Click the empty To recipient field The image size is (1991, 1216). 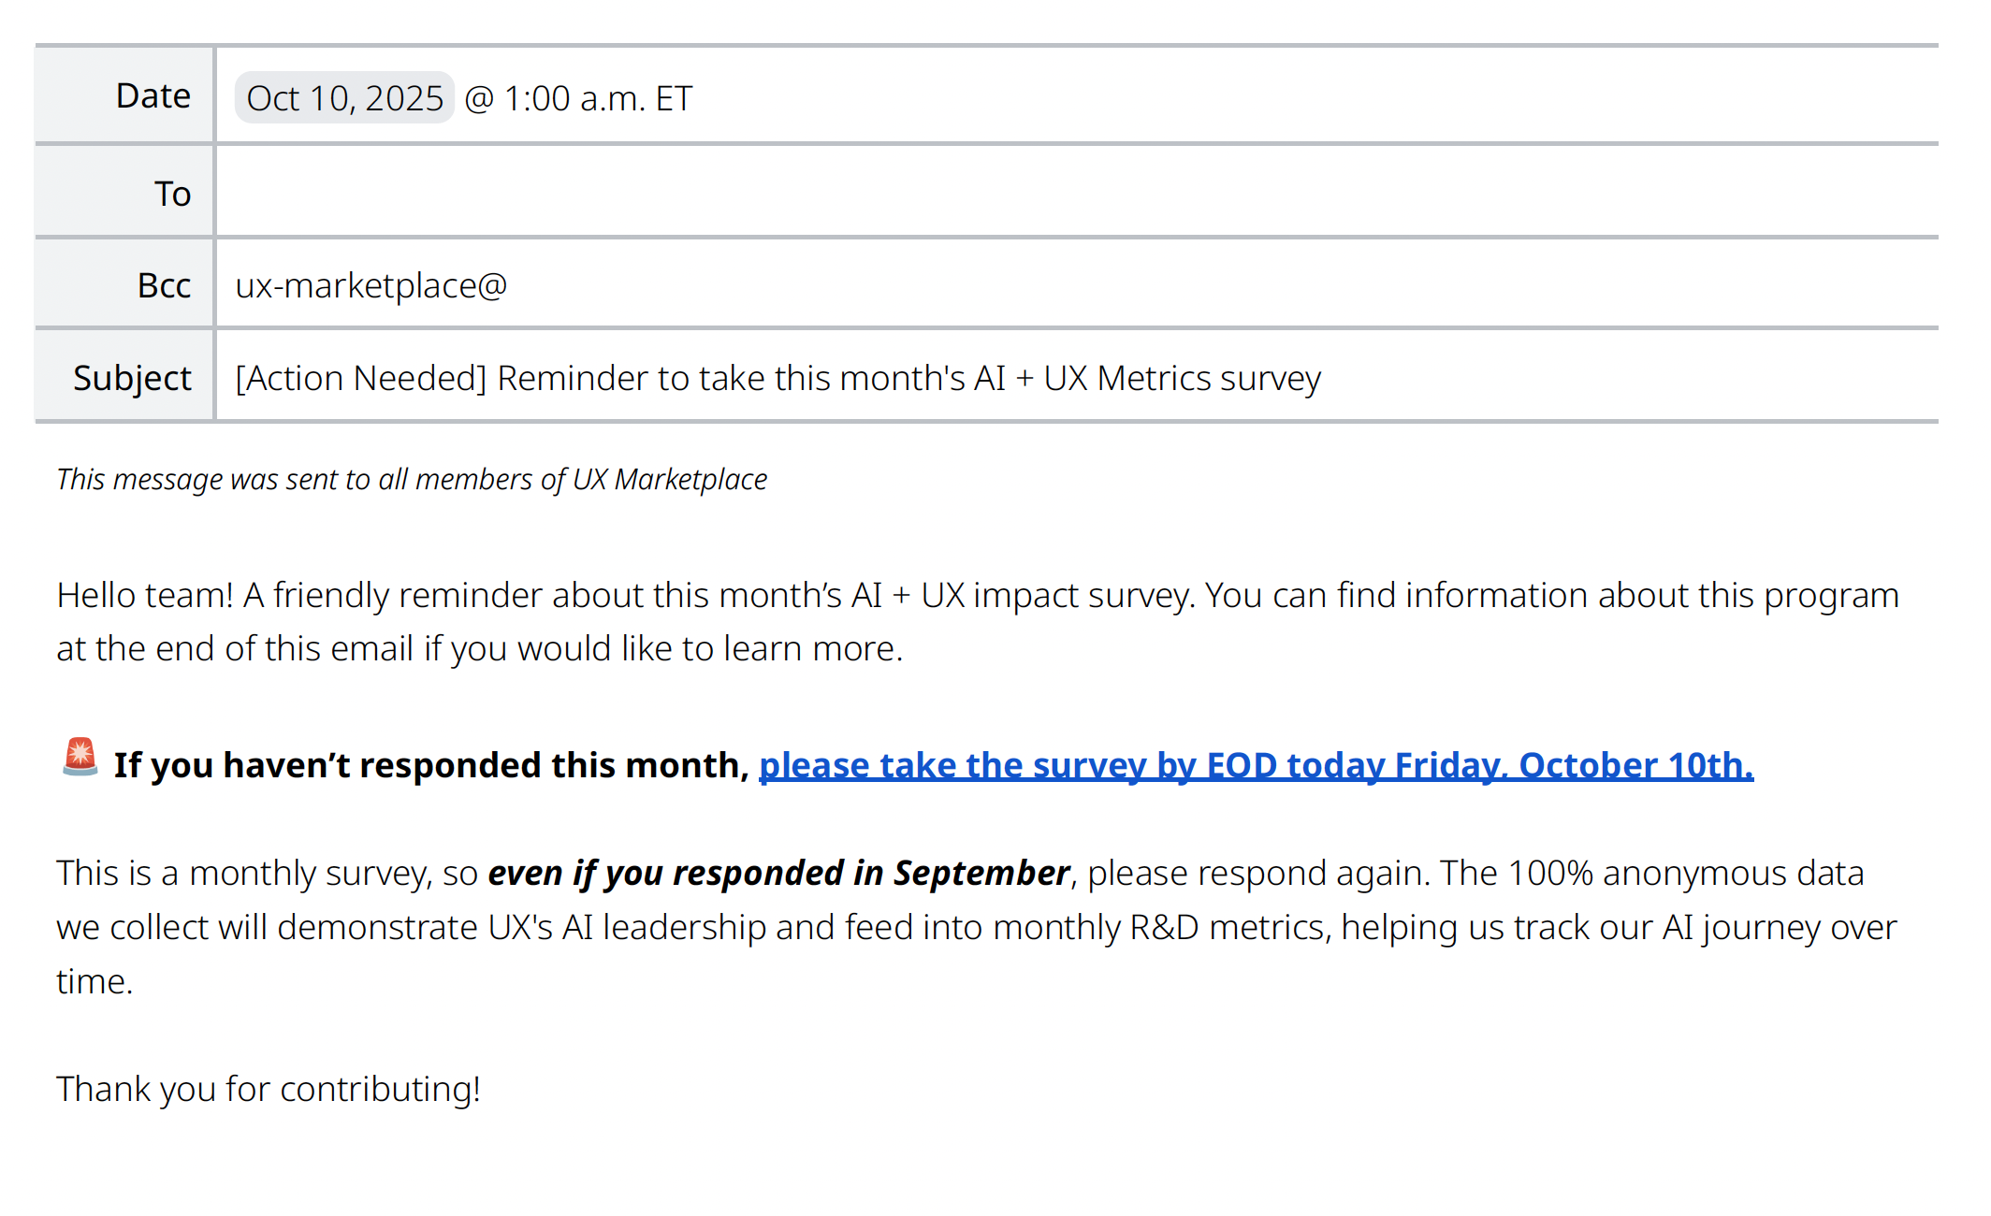(1076, 193)
